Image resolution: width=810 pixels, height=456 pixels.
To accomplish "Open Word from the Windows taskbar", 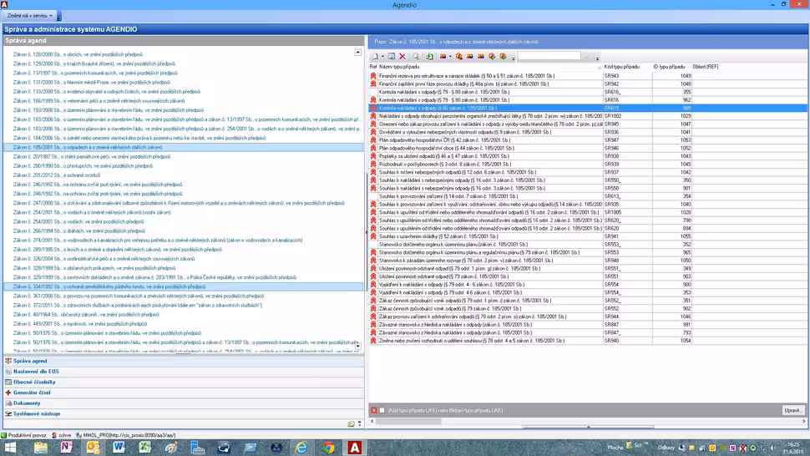I will click(x=118, y=448).
